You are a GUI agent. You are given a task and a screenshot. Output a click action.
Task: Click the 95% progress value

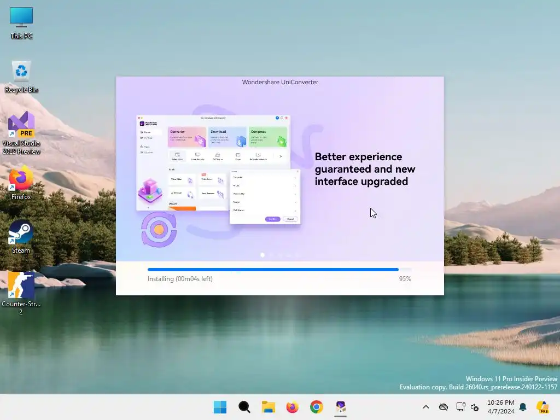coord(405,279)
